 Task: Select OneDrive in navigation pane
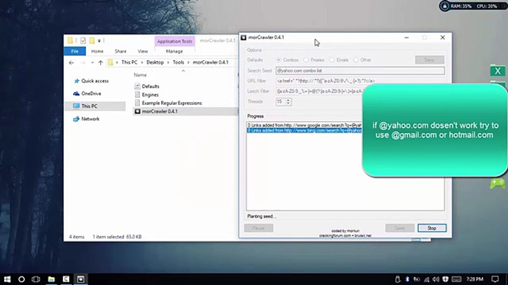(91, 93)
